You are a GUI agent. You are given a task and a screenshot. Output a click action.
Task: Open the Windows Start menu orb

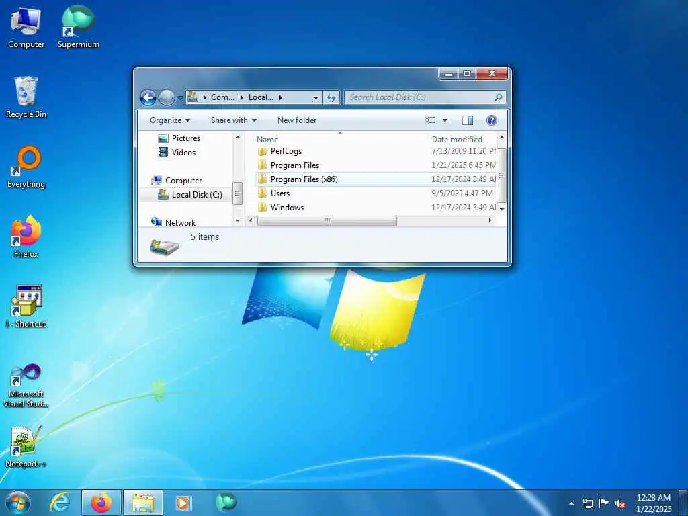tap(18, 503)
